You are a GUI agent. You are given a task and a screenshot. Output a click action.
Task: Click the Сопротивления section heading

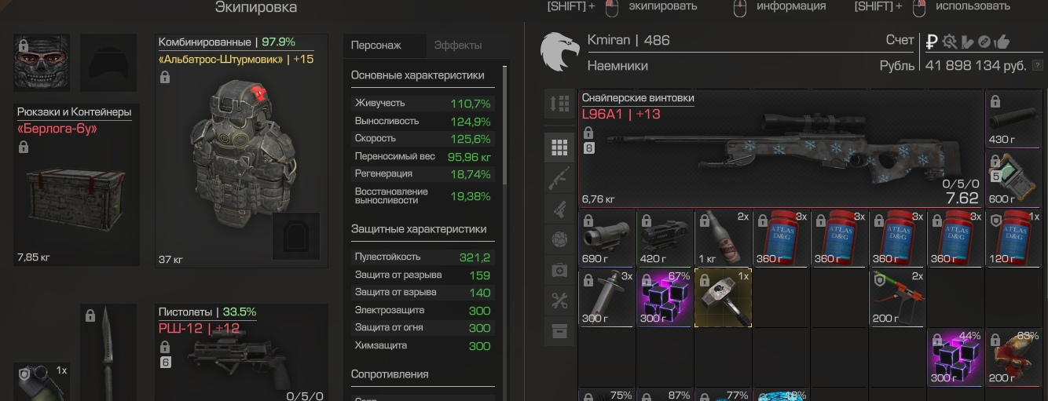(390, 374)
